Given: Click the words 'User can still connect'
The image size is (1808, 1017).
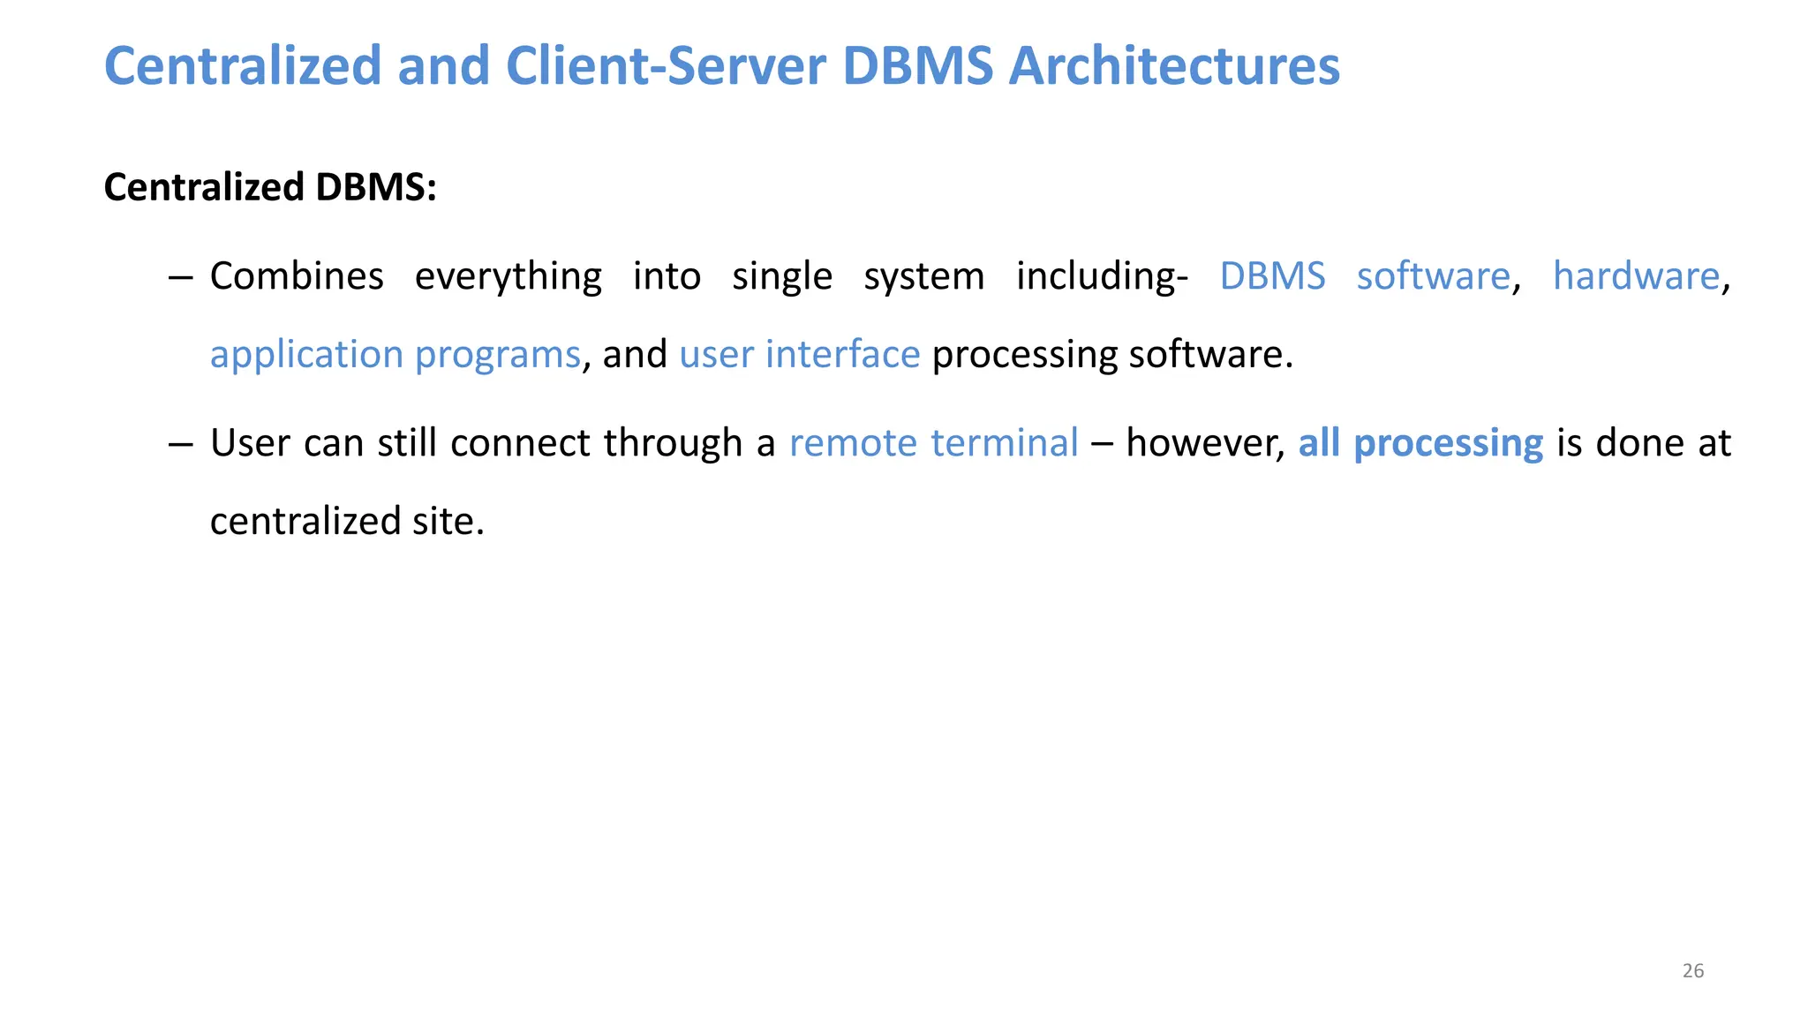Looking at the screenshot, I should pos(401,442).
